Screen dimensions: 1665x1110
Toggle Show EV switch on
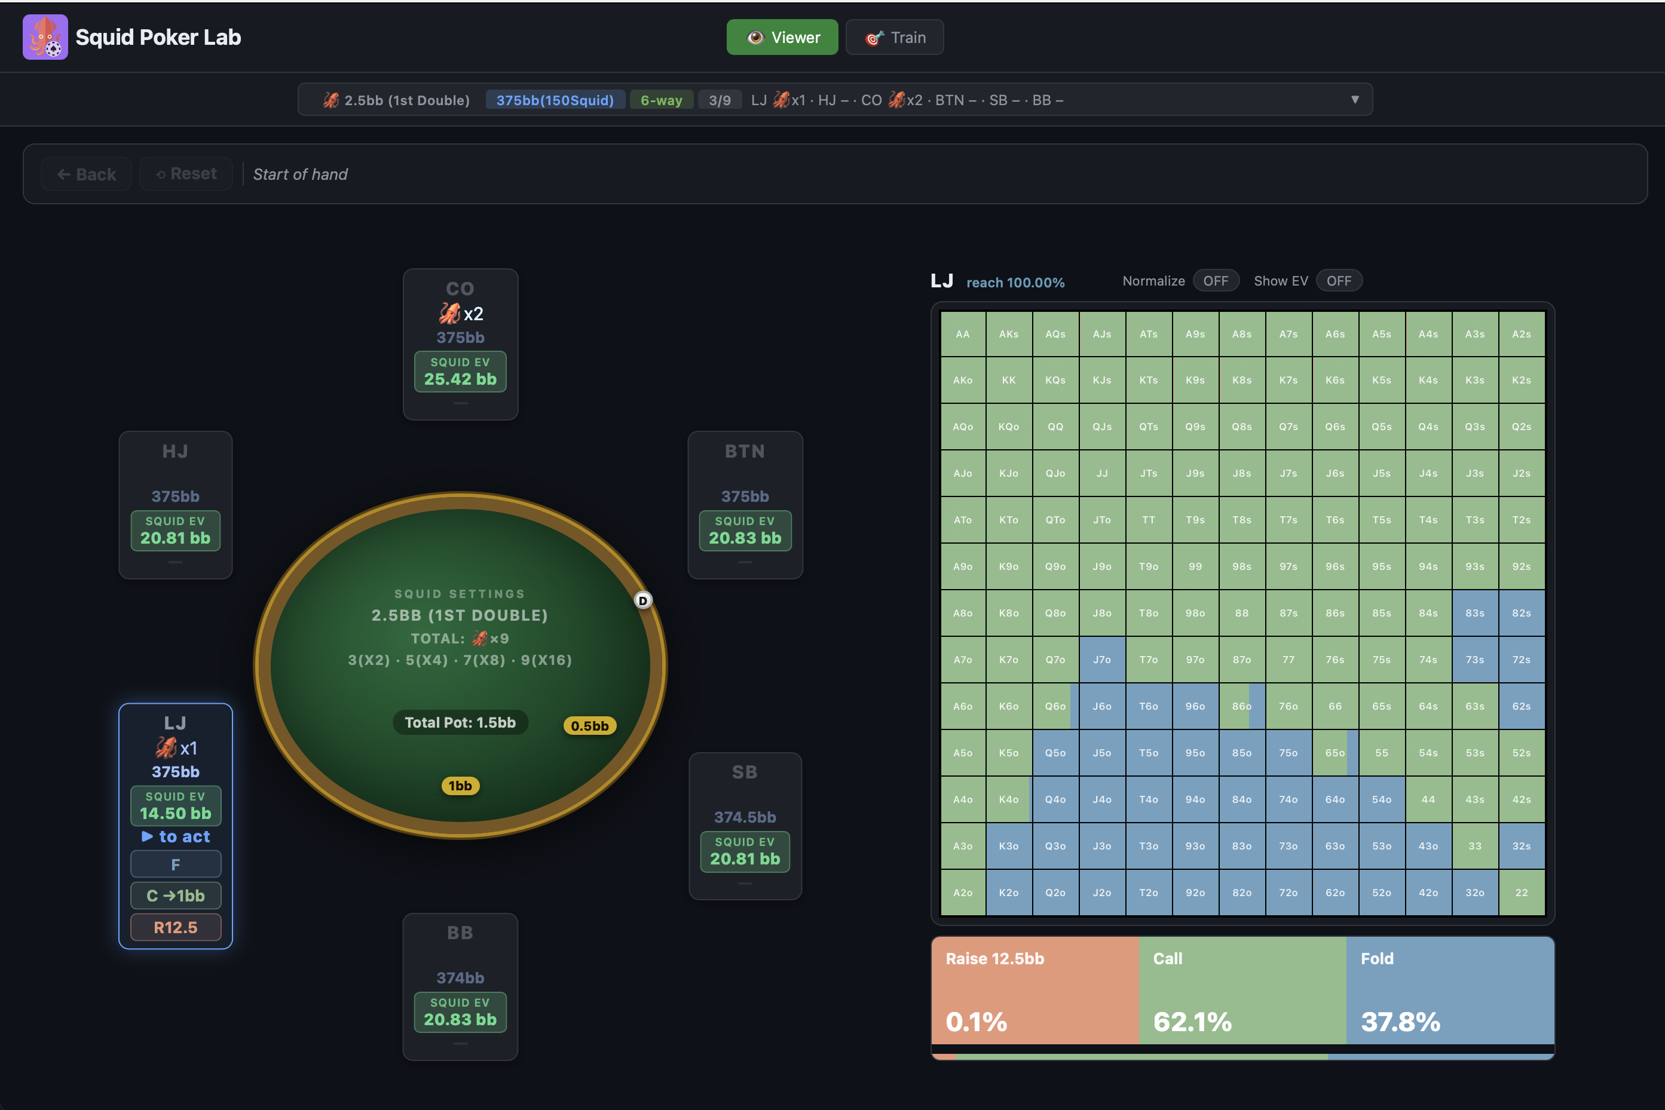coord(1338,281)
